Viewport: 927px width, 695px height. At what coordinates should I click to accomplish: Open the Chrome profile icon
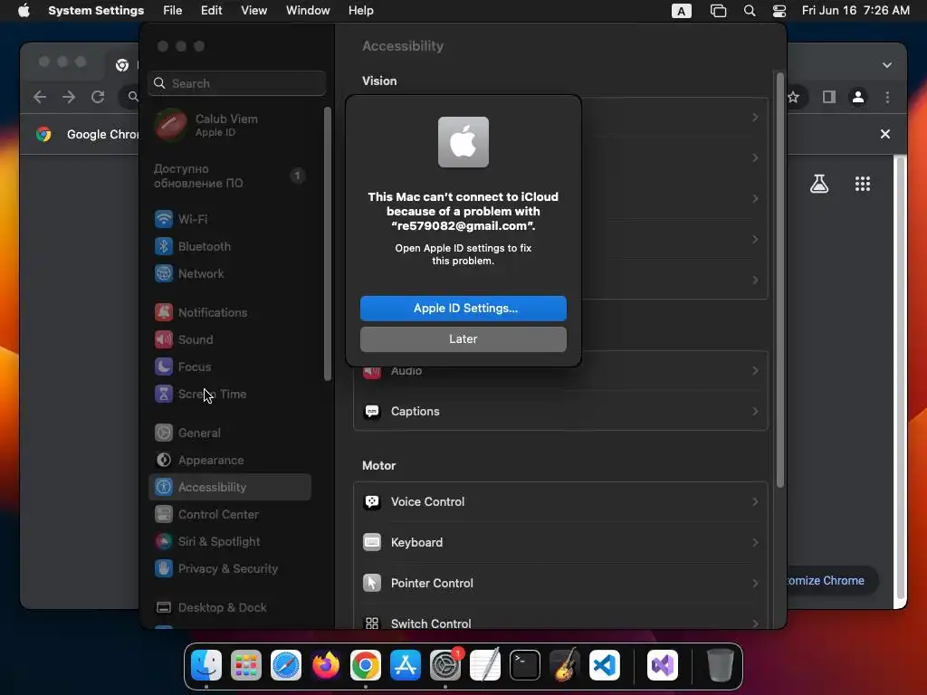pos(858,97)
